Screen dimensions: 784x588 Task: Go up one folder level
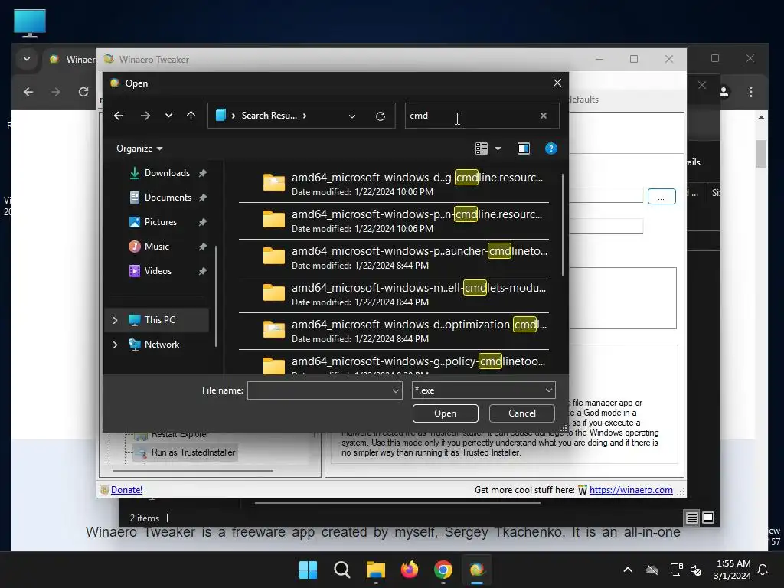191,116
